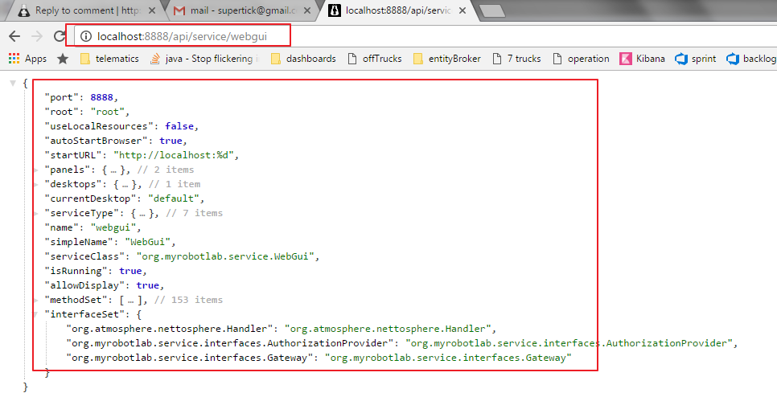Switch to mail - supertick Gmail tab
The width and height of the screenshot is (777, 393).
coord(241,10)
